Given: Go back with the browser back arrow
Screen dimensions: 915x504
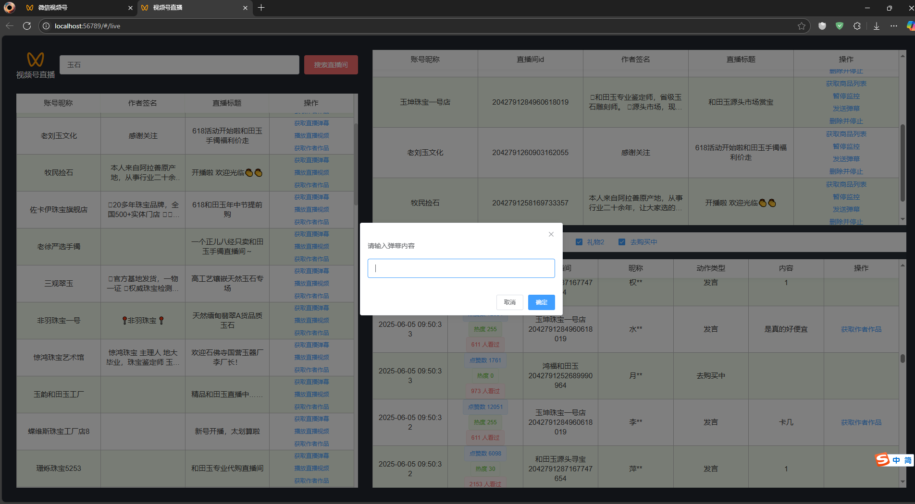Looking at the screenshot, I should point(10,26).
